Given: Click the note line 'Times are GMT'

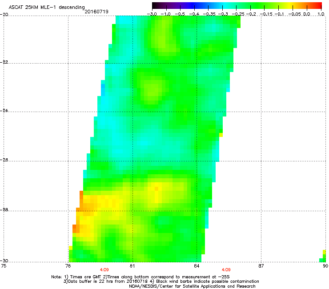Looking at the screenshot, I should [x=86, y=277].
